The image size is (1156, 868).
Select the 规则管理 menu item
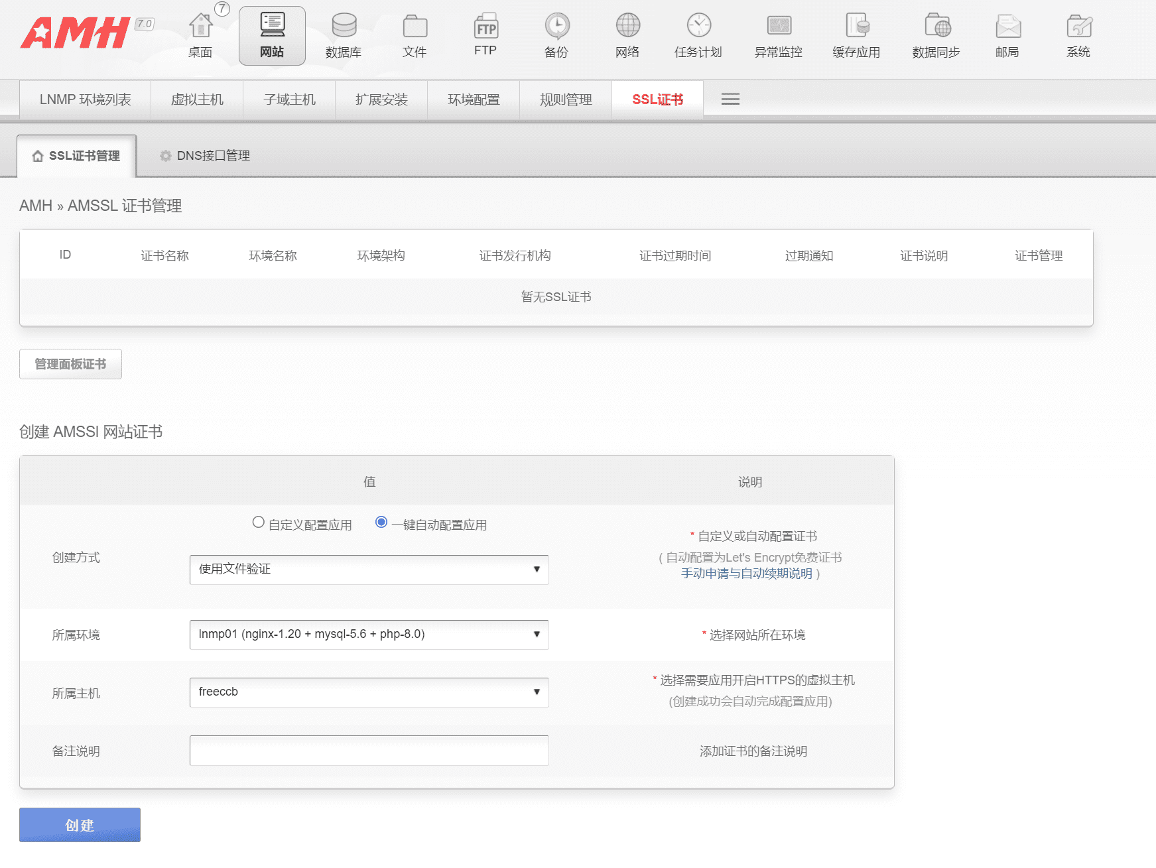pos(565,99)
